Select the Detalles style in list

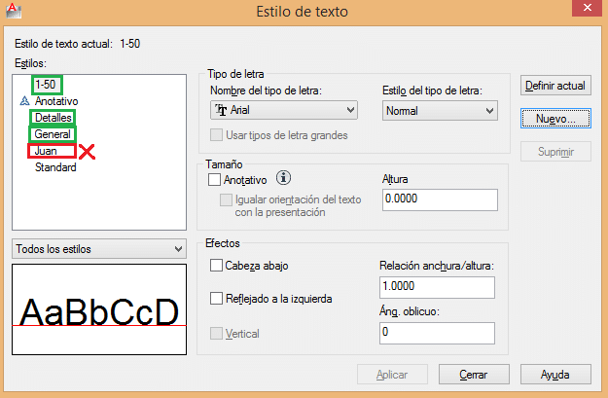54,118
